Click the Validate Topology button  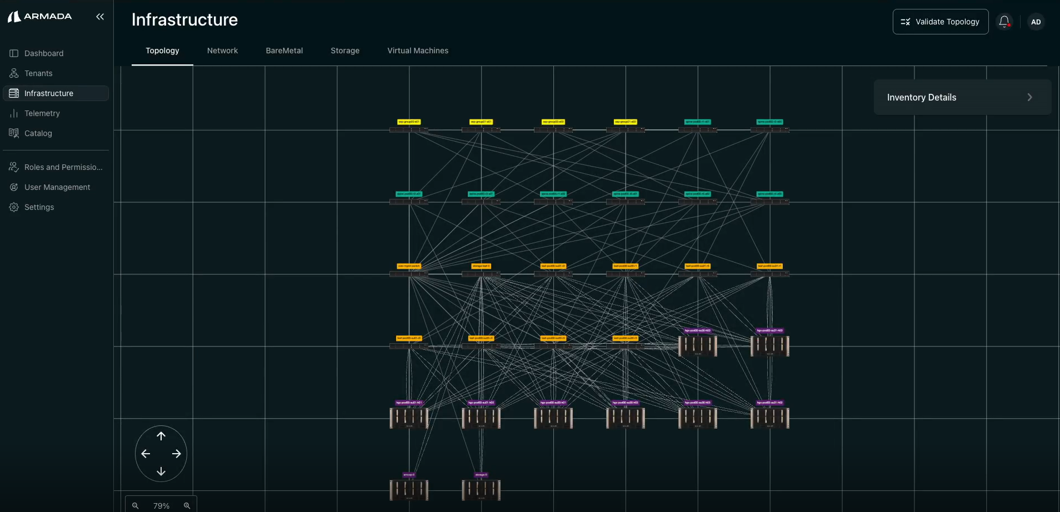(x=940, y=22)
